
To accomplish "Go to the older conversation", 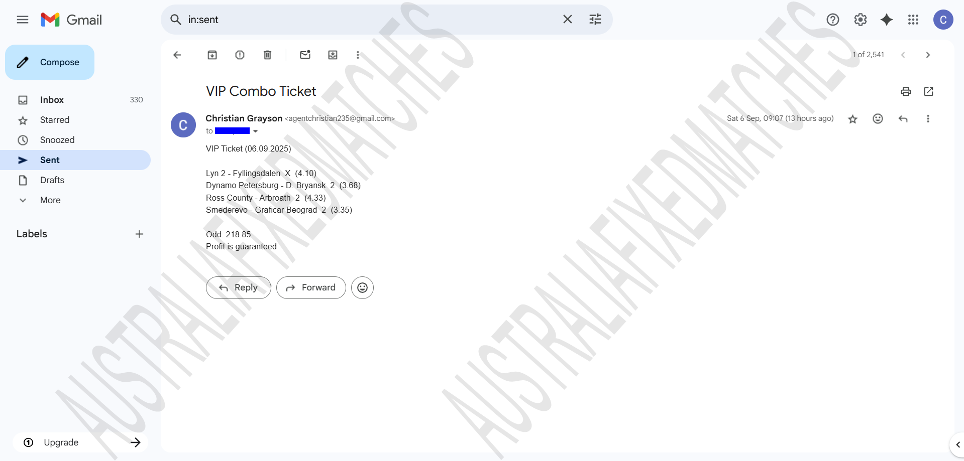I will coord(928,55).
